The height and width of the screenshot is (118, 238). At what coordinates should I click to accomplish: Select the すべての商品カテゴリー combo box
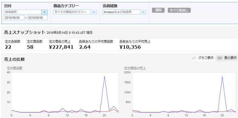pyautogui.click(x=72, y=12)
